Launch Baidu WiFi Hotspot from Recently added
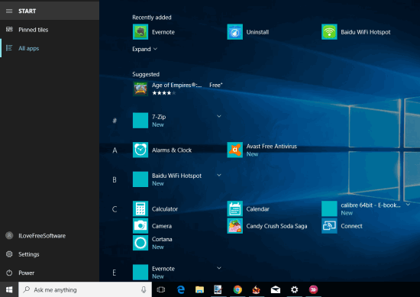Screen dimensions: 420x297 (x=356, y=32)
